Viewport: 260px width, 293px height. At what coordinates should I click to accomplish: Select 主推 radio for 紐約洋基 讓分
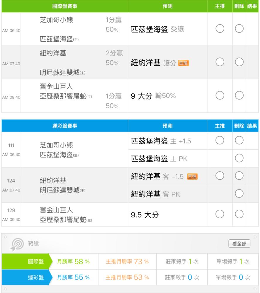pyautogui.click(x=220, y=62)
